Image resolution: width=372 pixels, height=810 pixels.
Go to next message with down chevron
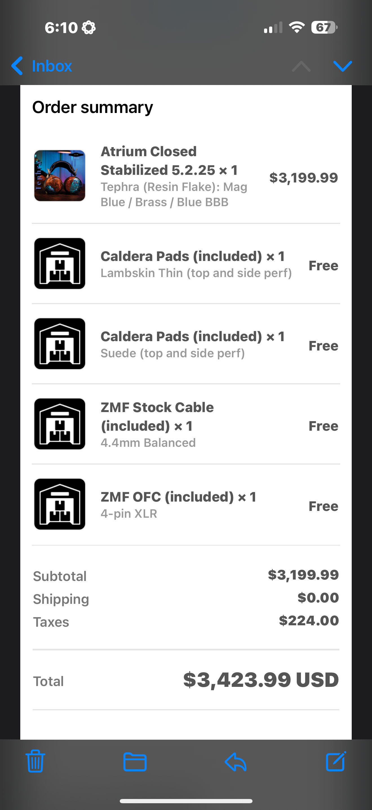[342, 66]
